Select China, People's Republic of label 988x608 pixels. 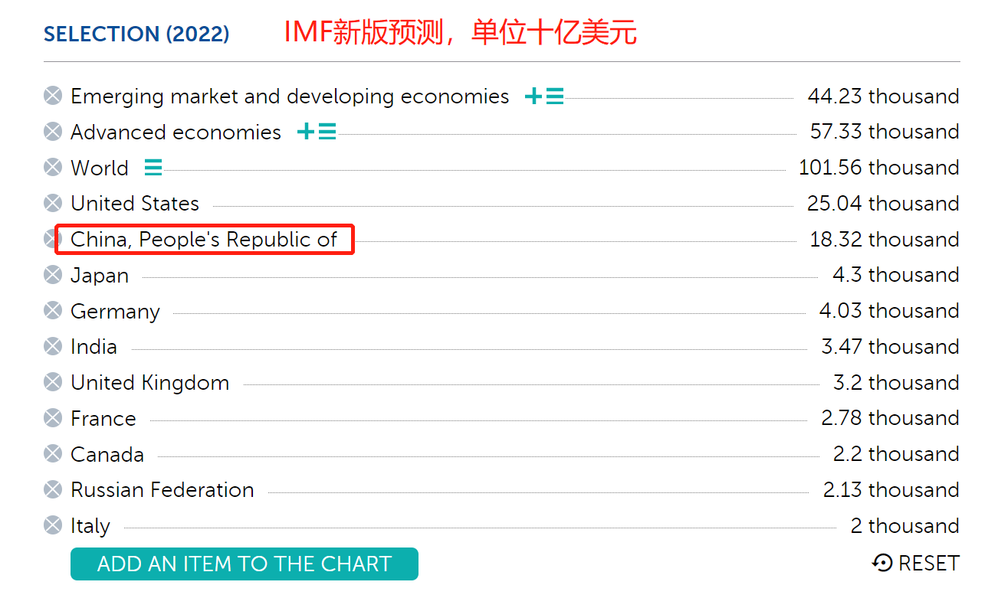pyautogui.click(x=204, y=240)
